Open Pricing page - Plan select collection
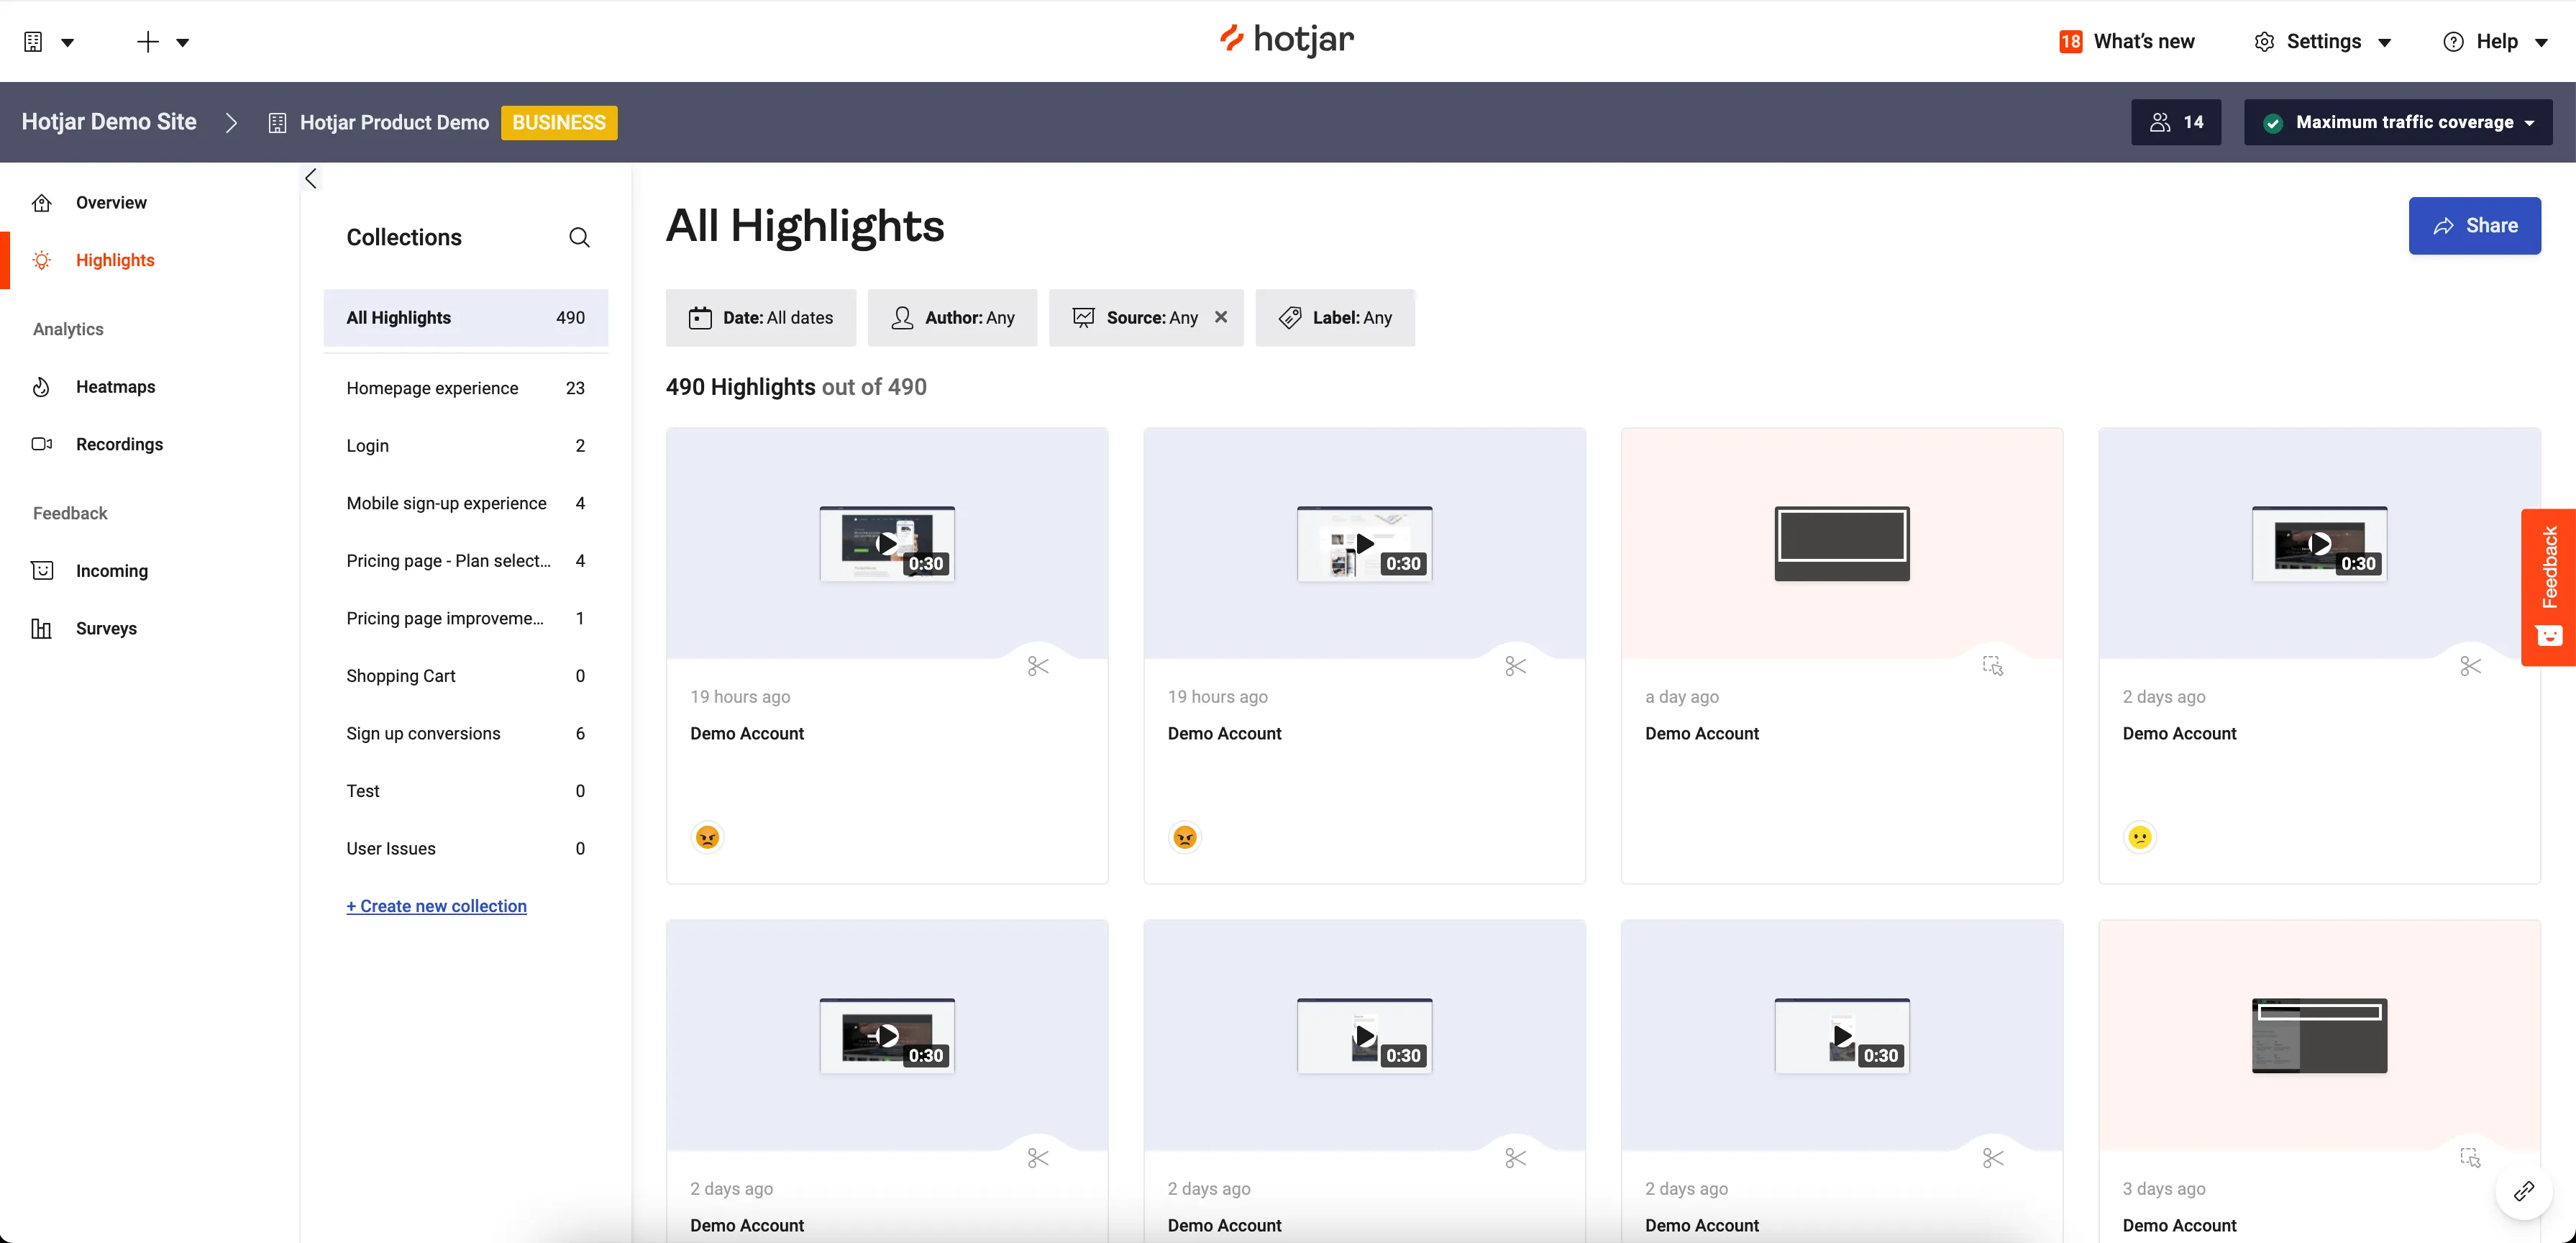This screenshot has width=2576, height=1243. 465,561
